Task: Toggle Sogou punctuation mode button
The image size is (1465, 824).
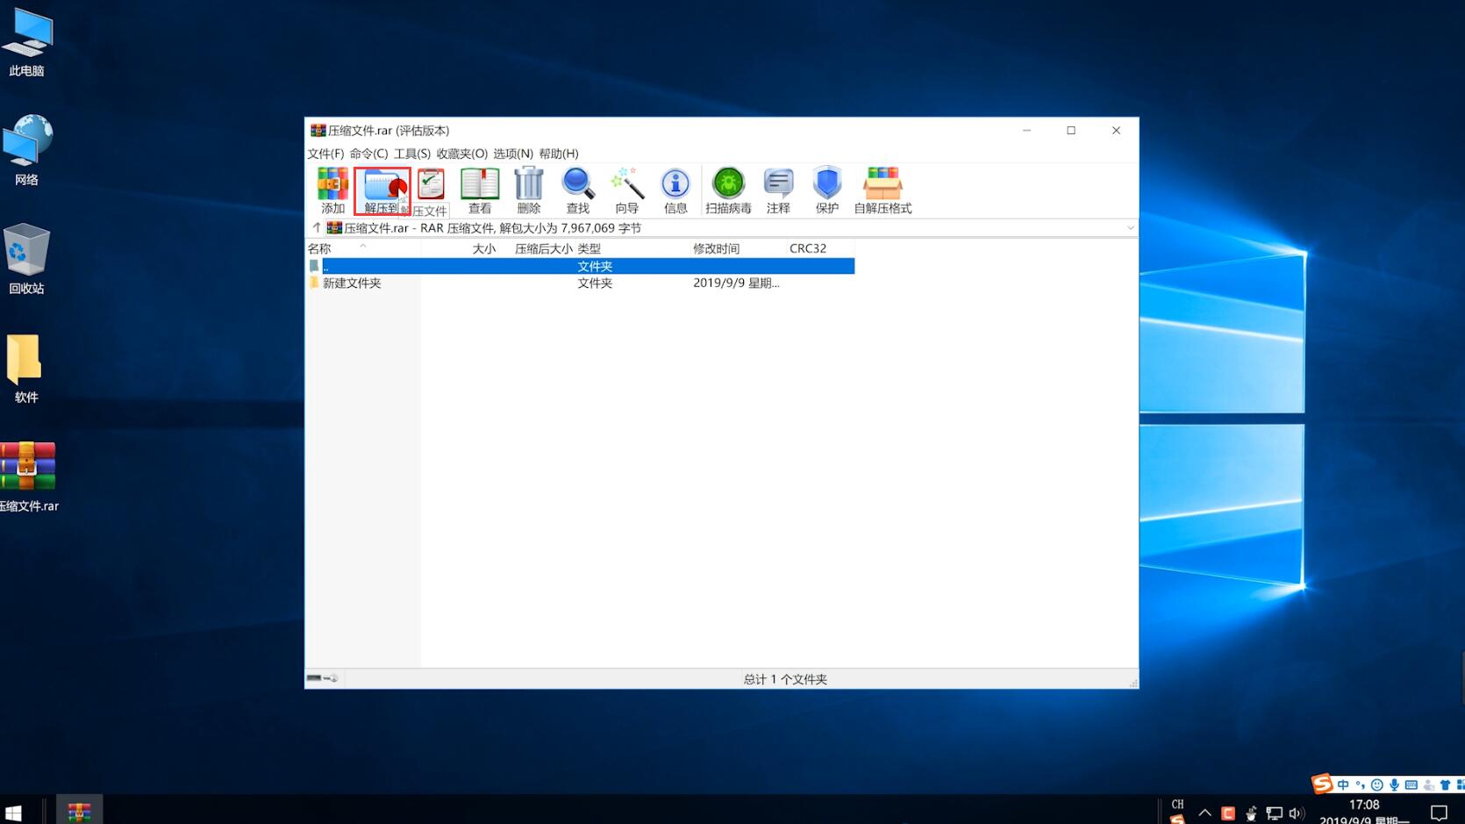Action: click(x=1360, y=785)
